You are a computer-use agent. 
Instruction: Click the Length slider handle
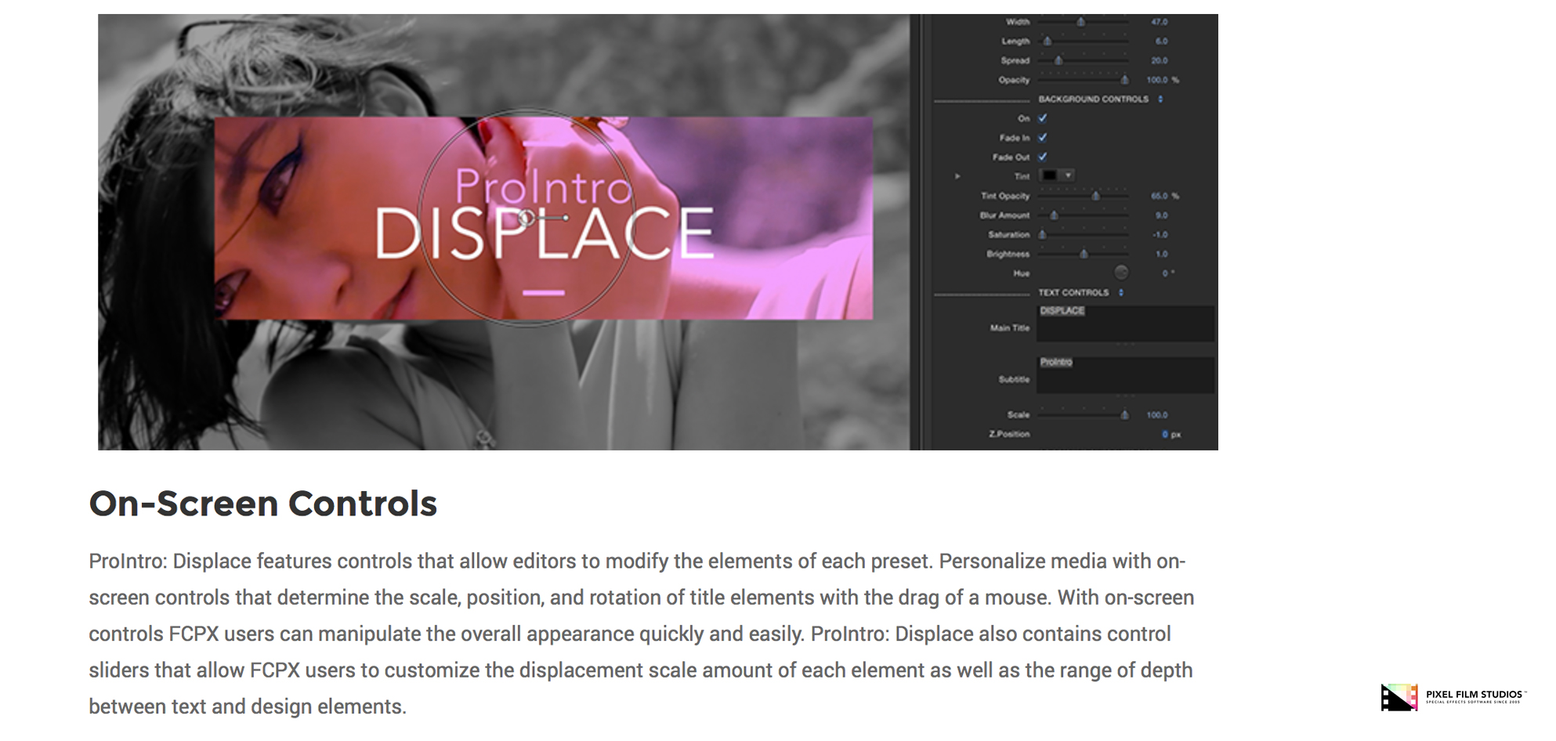(1048, 41)
